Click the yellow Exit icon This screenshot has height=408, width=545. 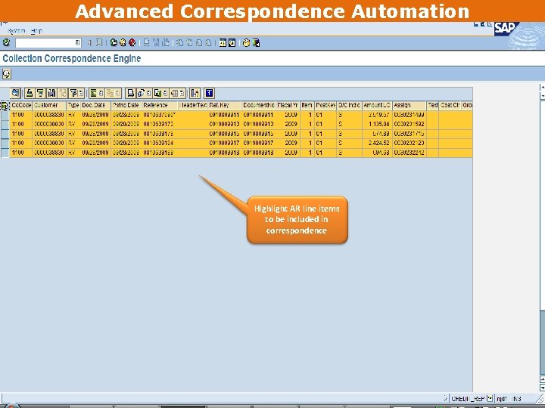click(x=123, y=42)
